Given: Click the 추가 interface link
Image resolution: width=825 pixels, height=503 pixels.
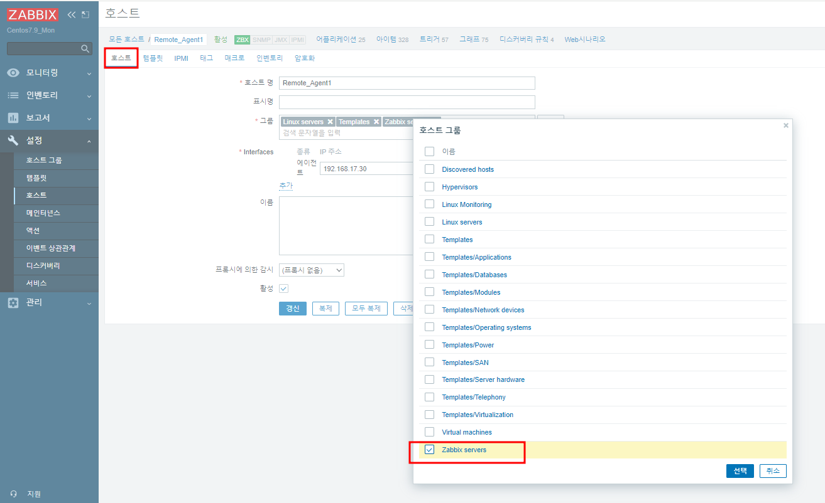Looking at the screenshot, I should click(286, 186).
